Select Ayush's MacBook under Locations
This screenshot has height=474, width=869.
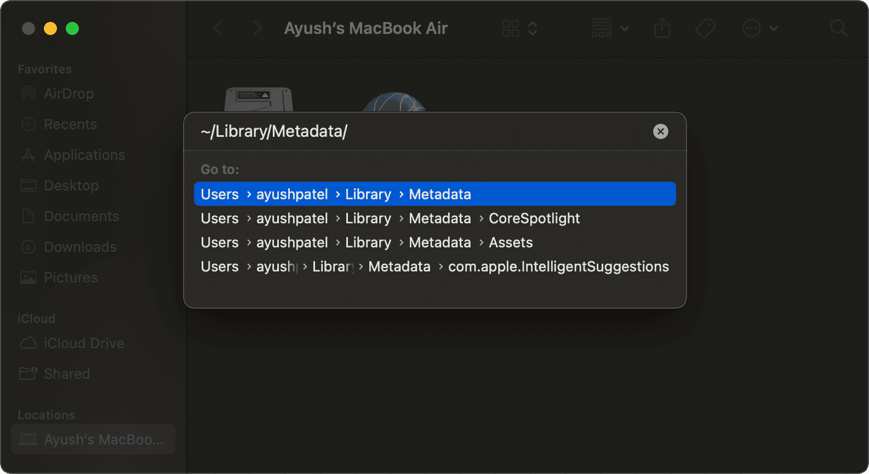(x=93, y=440)
